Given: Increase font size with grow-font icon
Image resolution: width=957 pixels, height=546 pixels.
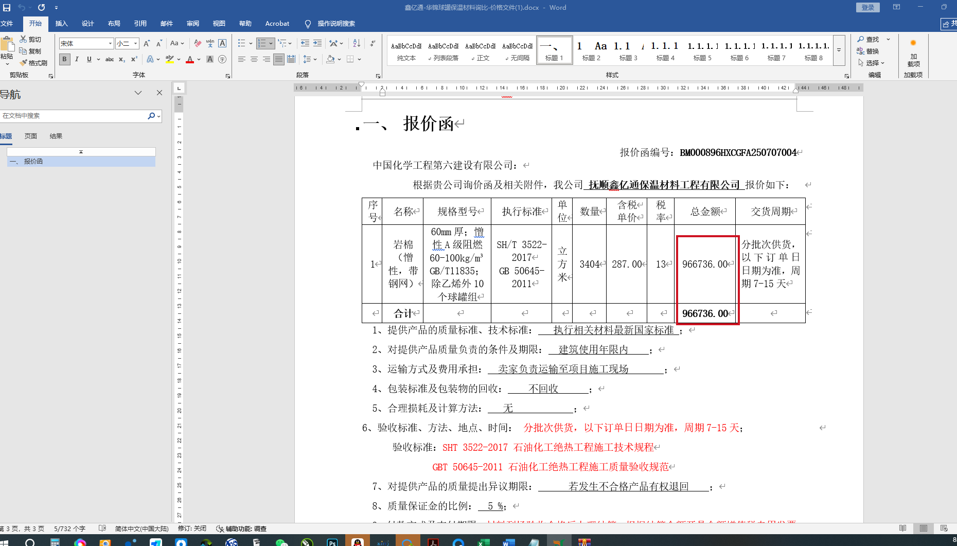Looking at the screenshot, I should click(x=147, y=43).
